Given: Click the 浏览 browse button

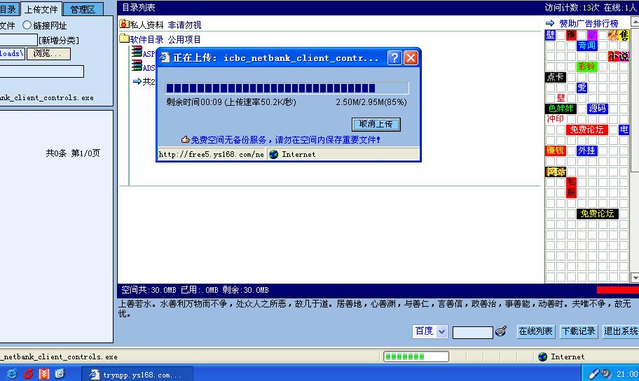Looking at the screenshot, I should (x=48, y=53).
